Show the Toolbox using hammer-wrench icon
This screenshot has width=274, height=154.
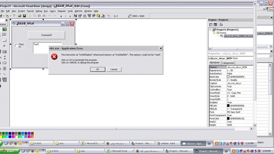(94, 16)
